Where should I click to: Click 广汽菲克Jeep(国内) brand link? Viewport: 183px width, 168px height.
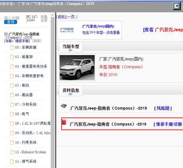pos(98,26)
